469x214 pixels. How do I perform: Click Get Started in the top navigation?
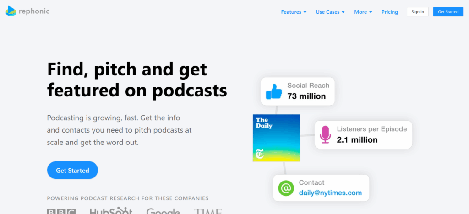(x=448, y=12)
